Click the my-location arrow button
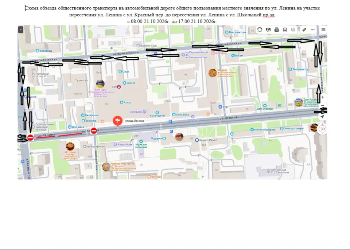The width and height of the screenshot is (350, 250). click(x=322, y=117)
